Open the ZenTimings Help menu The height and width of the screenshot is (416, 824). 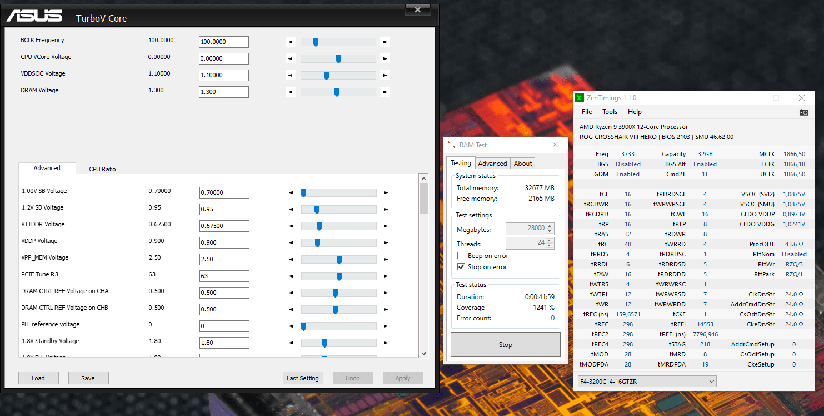coord(635,112)
